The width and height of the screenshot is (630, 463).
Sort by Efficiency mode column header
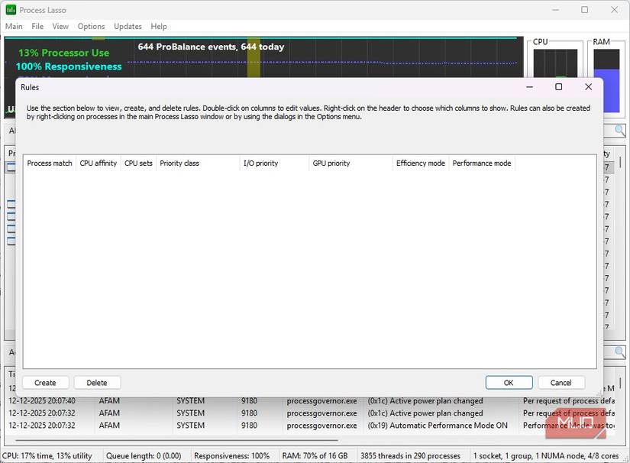point(420,164)
